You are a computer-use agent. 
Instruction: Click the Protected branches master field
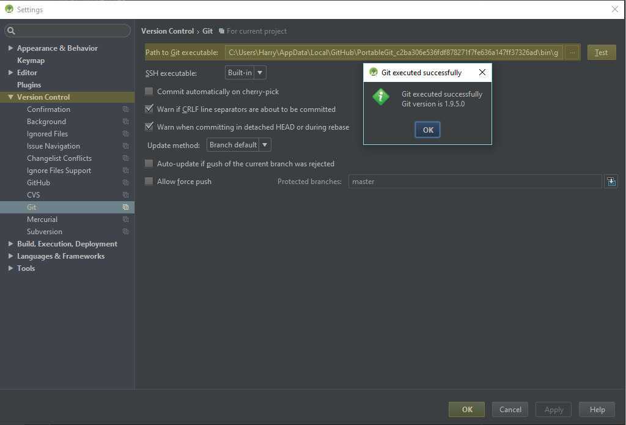click(475, 182)
